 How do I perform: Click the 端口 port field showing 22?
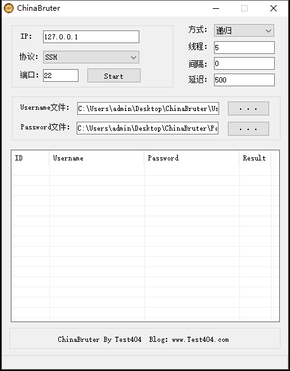pyautogui.click(x=61, y=75)
